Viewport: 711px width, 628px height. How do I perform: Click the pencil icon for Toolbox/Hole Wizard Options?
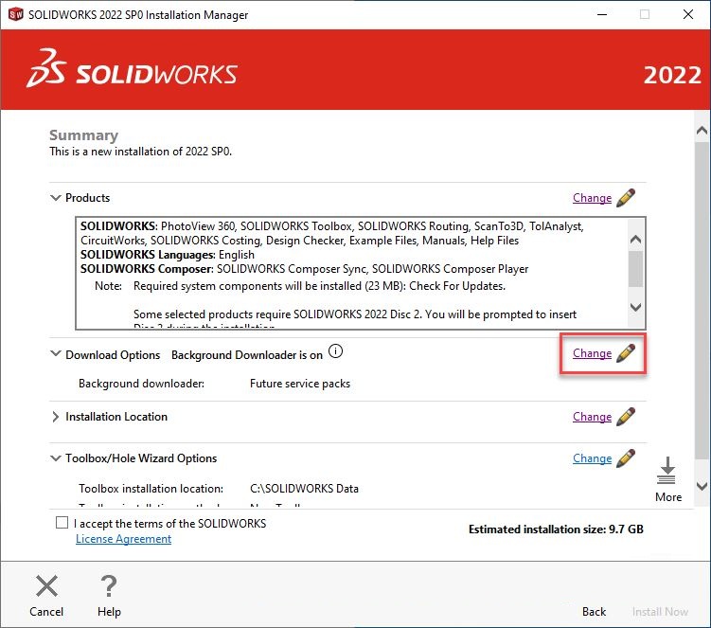(x=626, y=458)
